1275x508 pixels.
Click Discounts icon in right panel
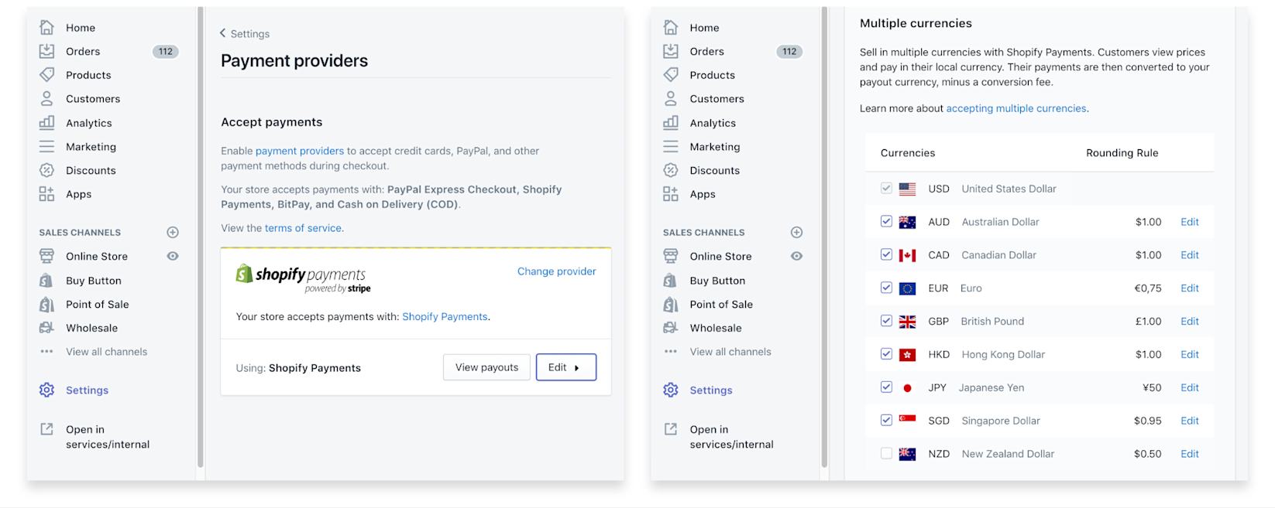[671, 170]
